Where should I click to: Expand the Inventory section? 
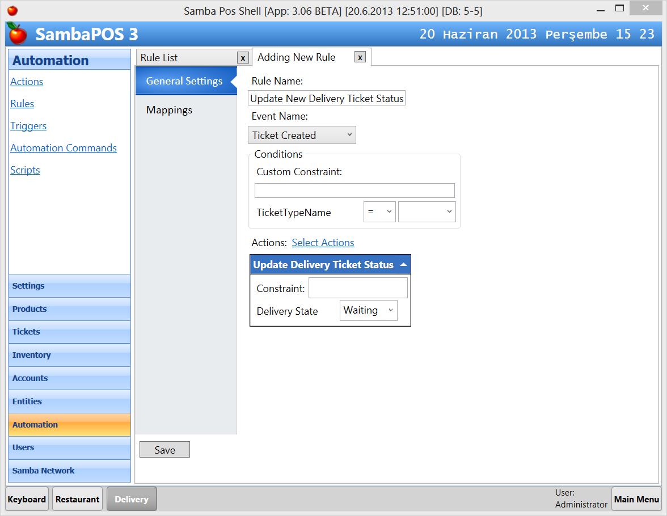tap(31, 355)
